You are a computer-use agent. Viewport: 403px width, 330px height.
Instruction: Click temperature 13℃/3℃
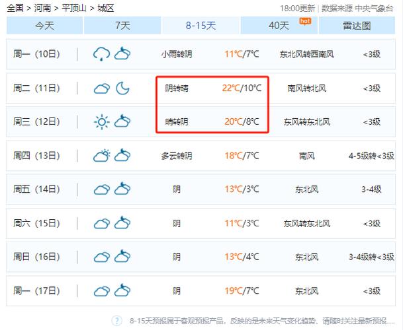click(242, 189)
